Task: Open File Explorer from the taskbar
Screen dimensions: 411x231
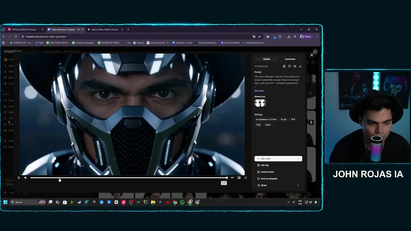Action: (153, 202)
